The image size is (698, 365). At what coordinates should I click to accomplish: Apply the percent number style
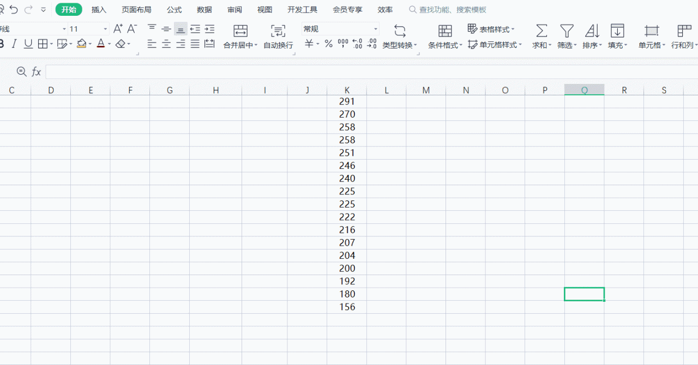(329, 44)
